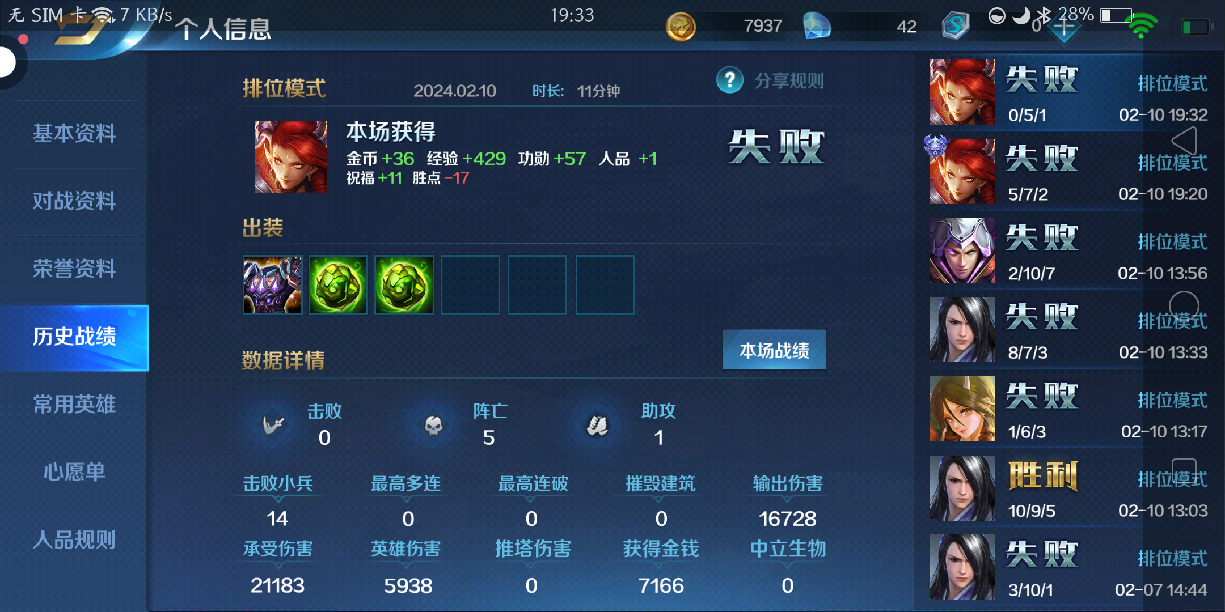Tap the S-shaped voucher currency icon
The image size is (1225, 612).
[956, 26]
